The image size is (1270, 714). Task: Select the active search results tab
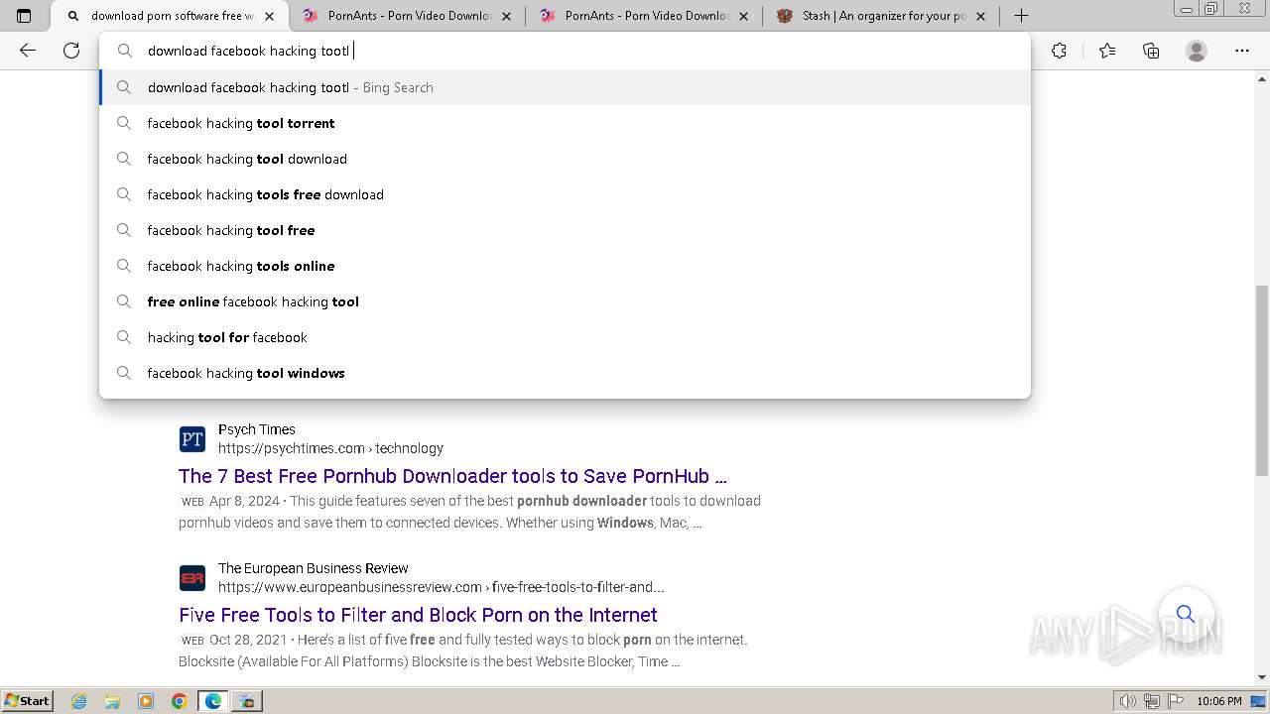(170, 16)
